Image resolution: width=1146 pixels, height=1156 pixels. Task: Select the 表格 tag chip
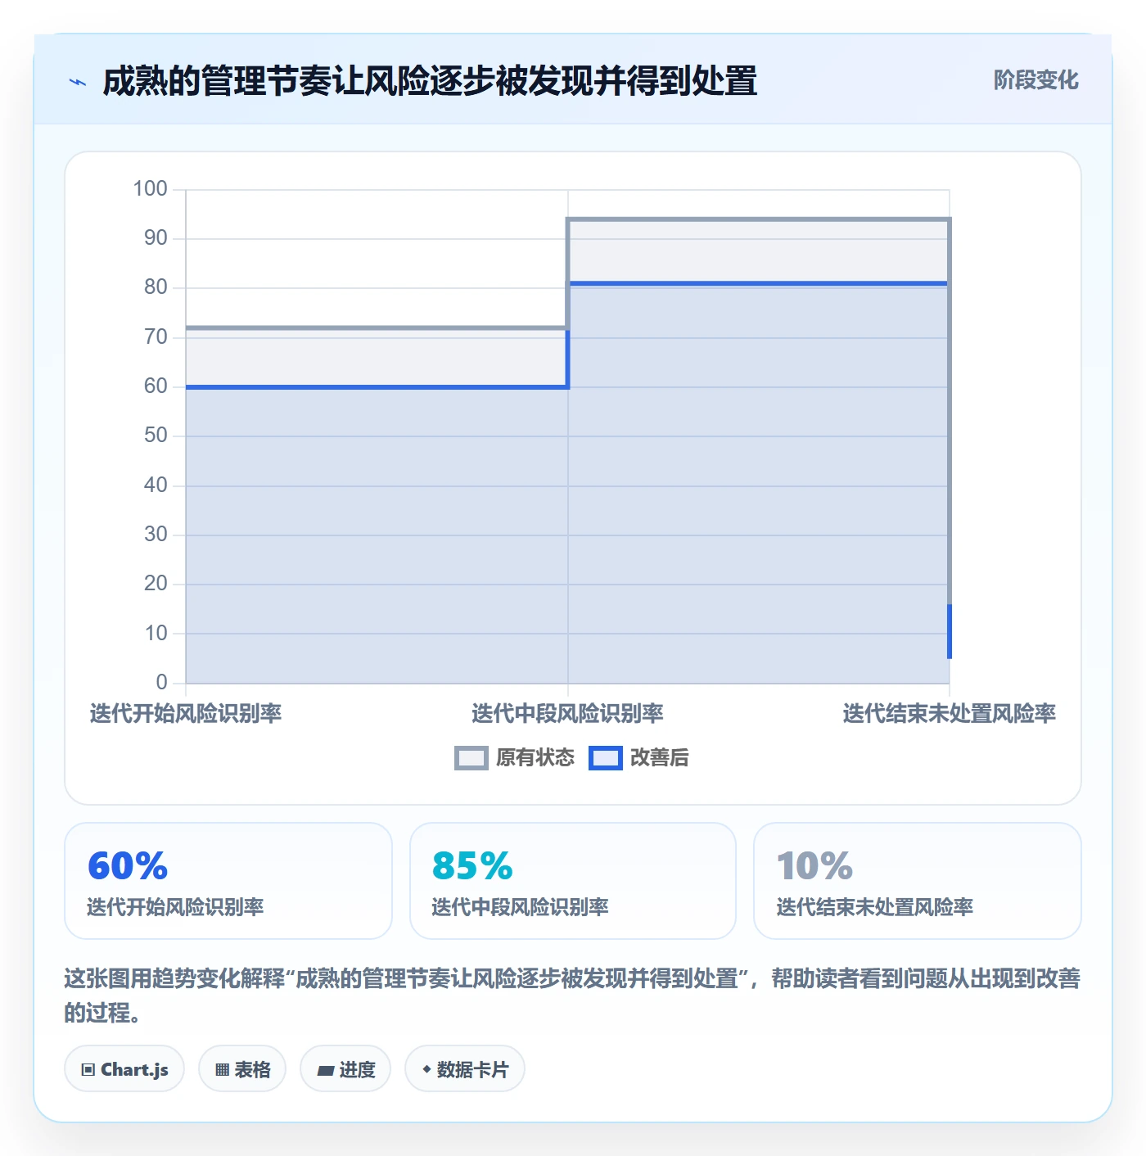pyautogui.click(x=242, y=1069)
